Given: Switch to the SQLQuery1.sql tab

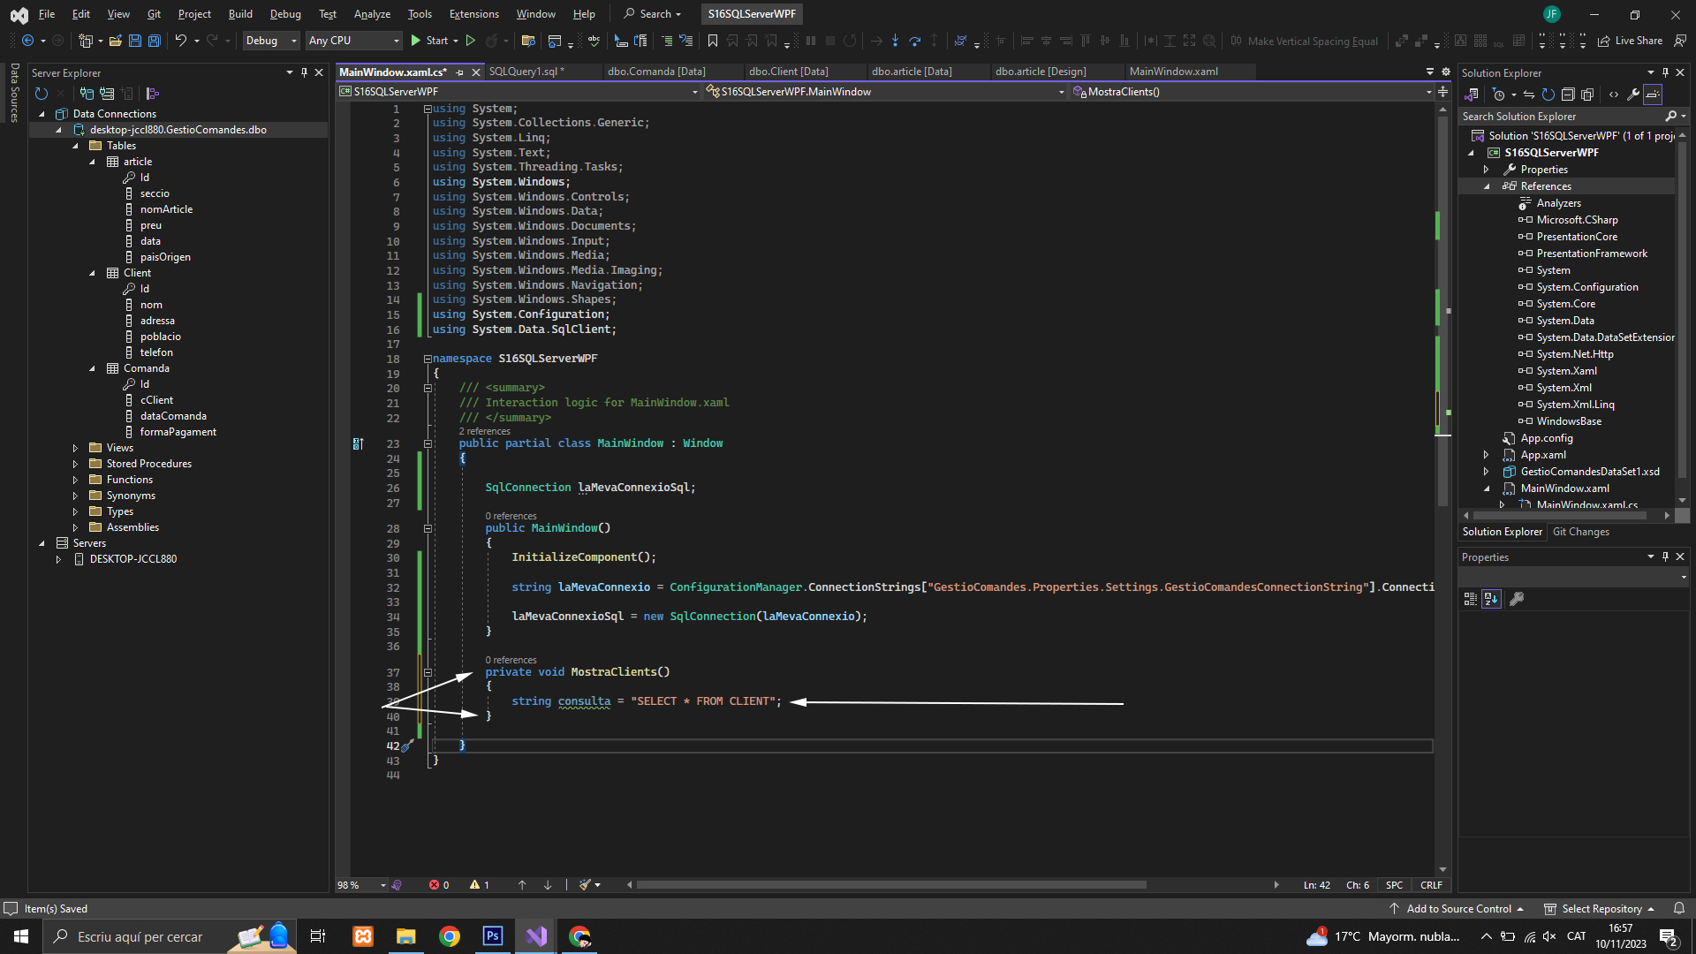Looking at the screenshot, I should [525, 72].
